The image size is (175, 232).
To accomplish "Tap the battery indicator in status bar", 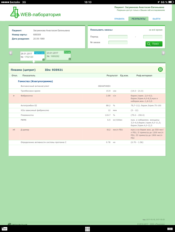I will pos(170,2).
